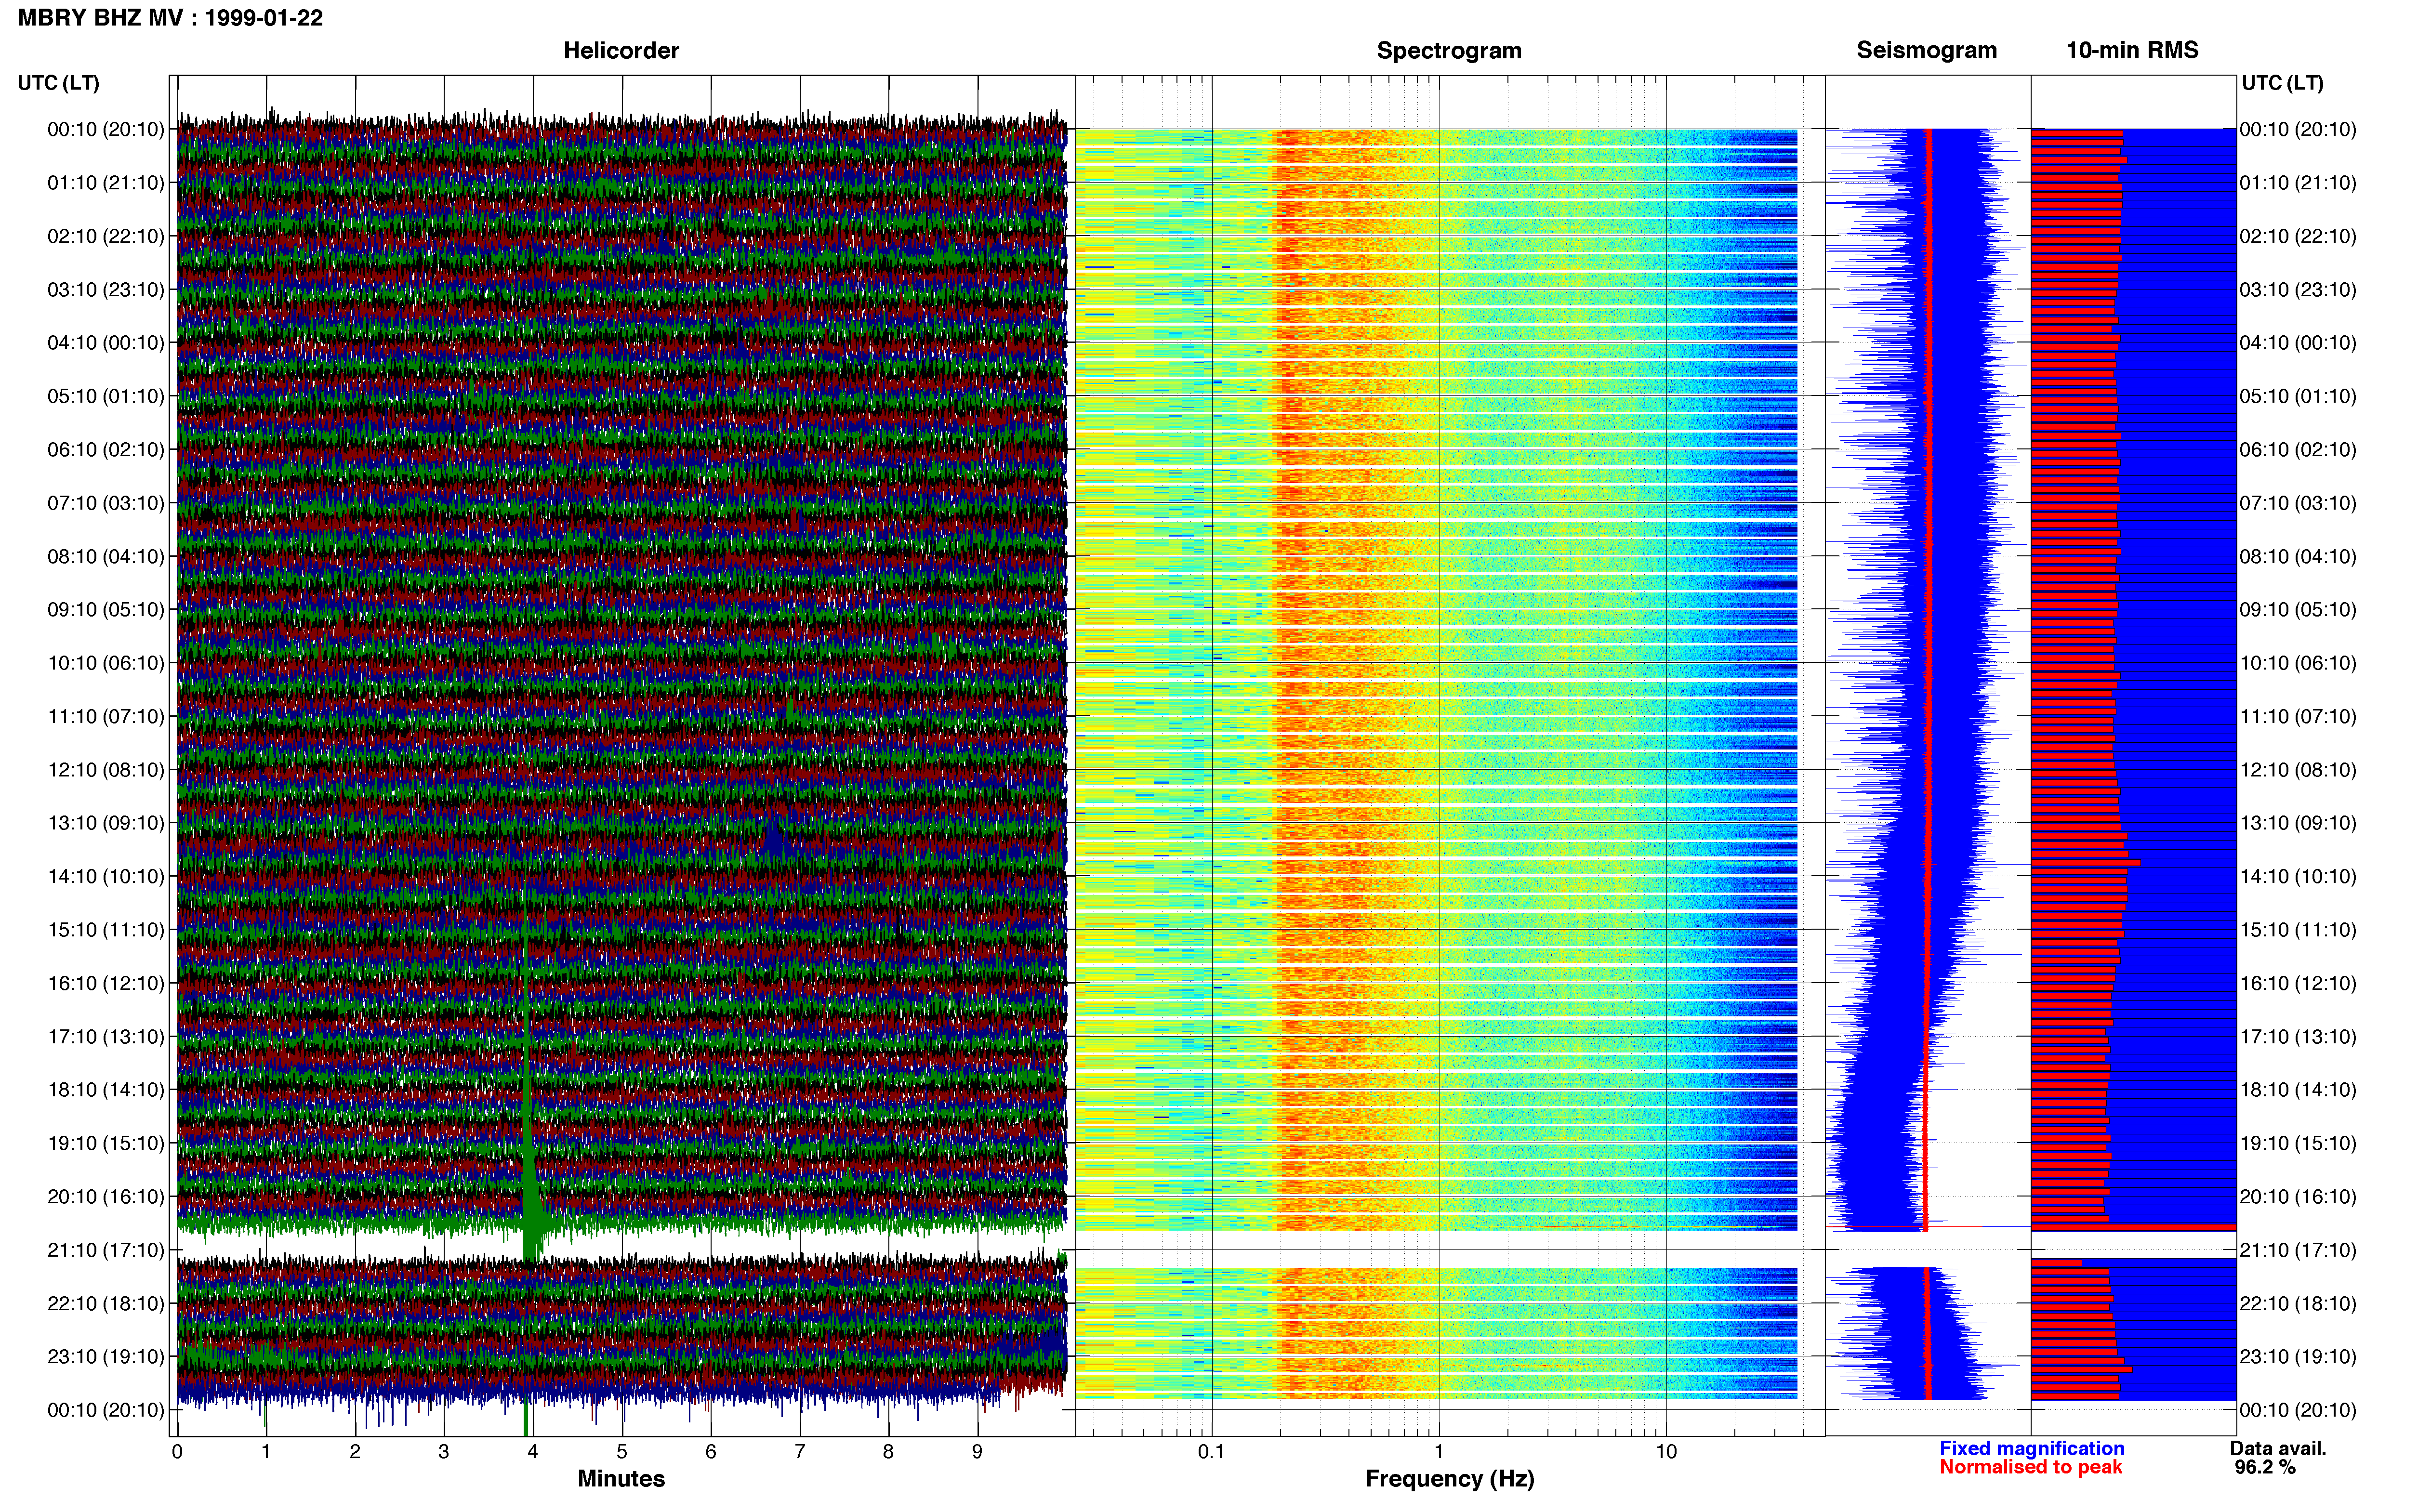This screenshot has height=1512, width=2418.
Task: Click the 'Data avail. 96.2 %' text
Action: point(2278,1458)
